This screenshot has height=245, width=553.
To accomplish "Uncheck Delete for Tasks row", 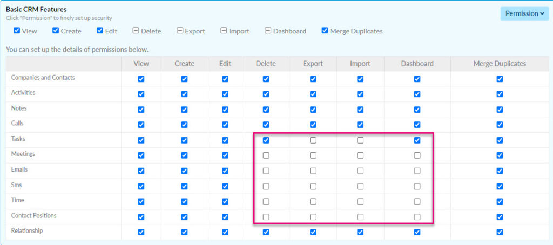I will point(266,140).
